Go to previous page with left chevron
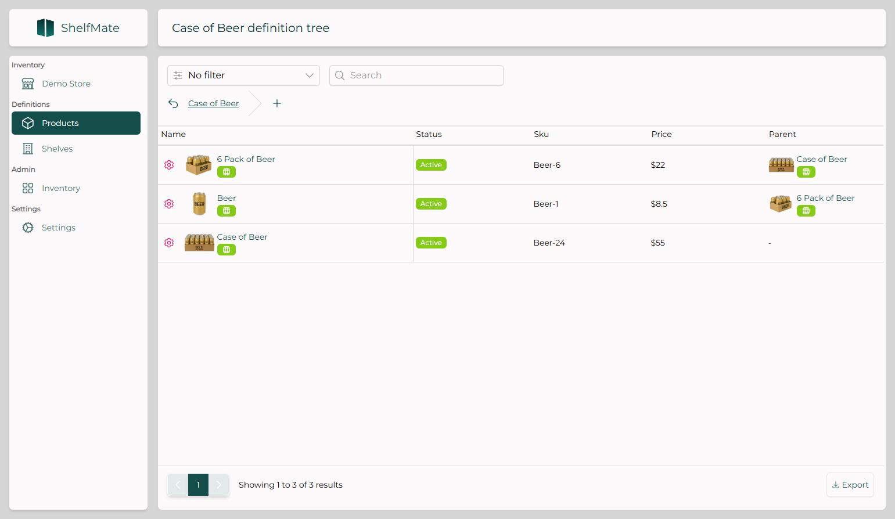The height and width of the screenshot is (519, 895). [x=178, y=485]
